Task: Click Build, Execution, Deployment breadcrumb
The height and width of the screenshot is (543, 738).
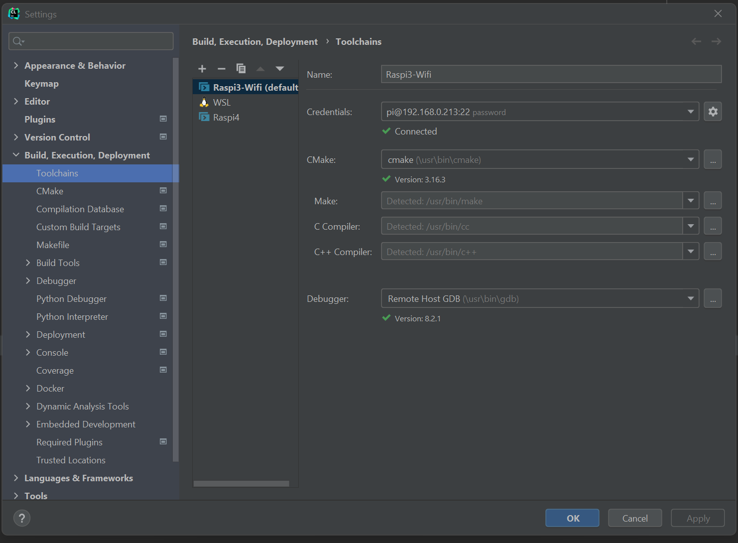Action: [x=255, y=42]
